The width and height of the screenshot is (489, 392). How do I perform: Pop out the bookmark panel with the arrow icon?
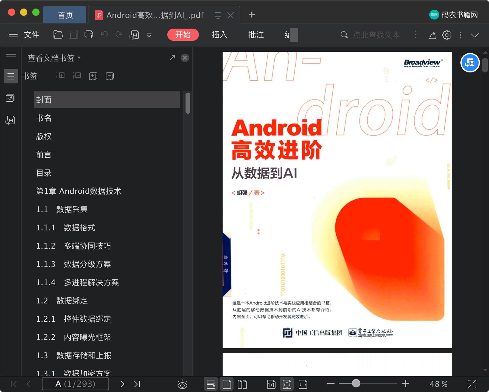coord(172,58)
